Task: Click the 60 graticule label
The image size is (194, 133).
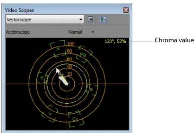Action: click(x=69, y=59)
